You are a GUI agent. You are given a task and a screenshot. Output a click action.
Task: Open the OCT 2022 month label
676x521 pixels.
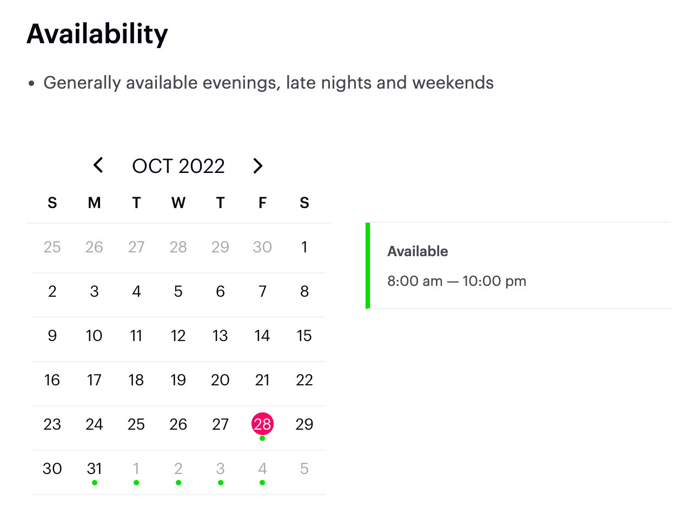pos(178,166)
